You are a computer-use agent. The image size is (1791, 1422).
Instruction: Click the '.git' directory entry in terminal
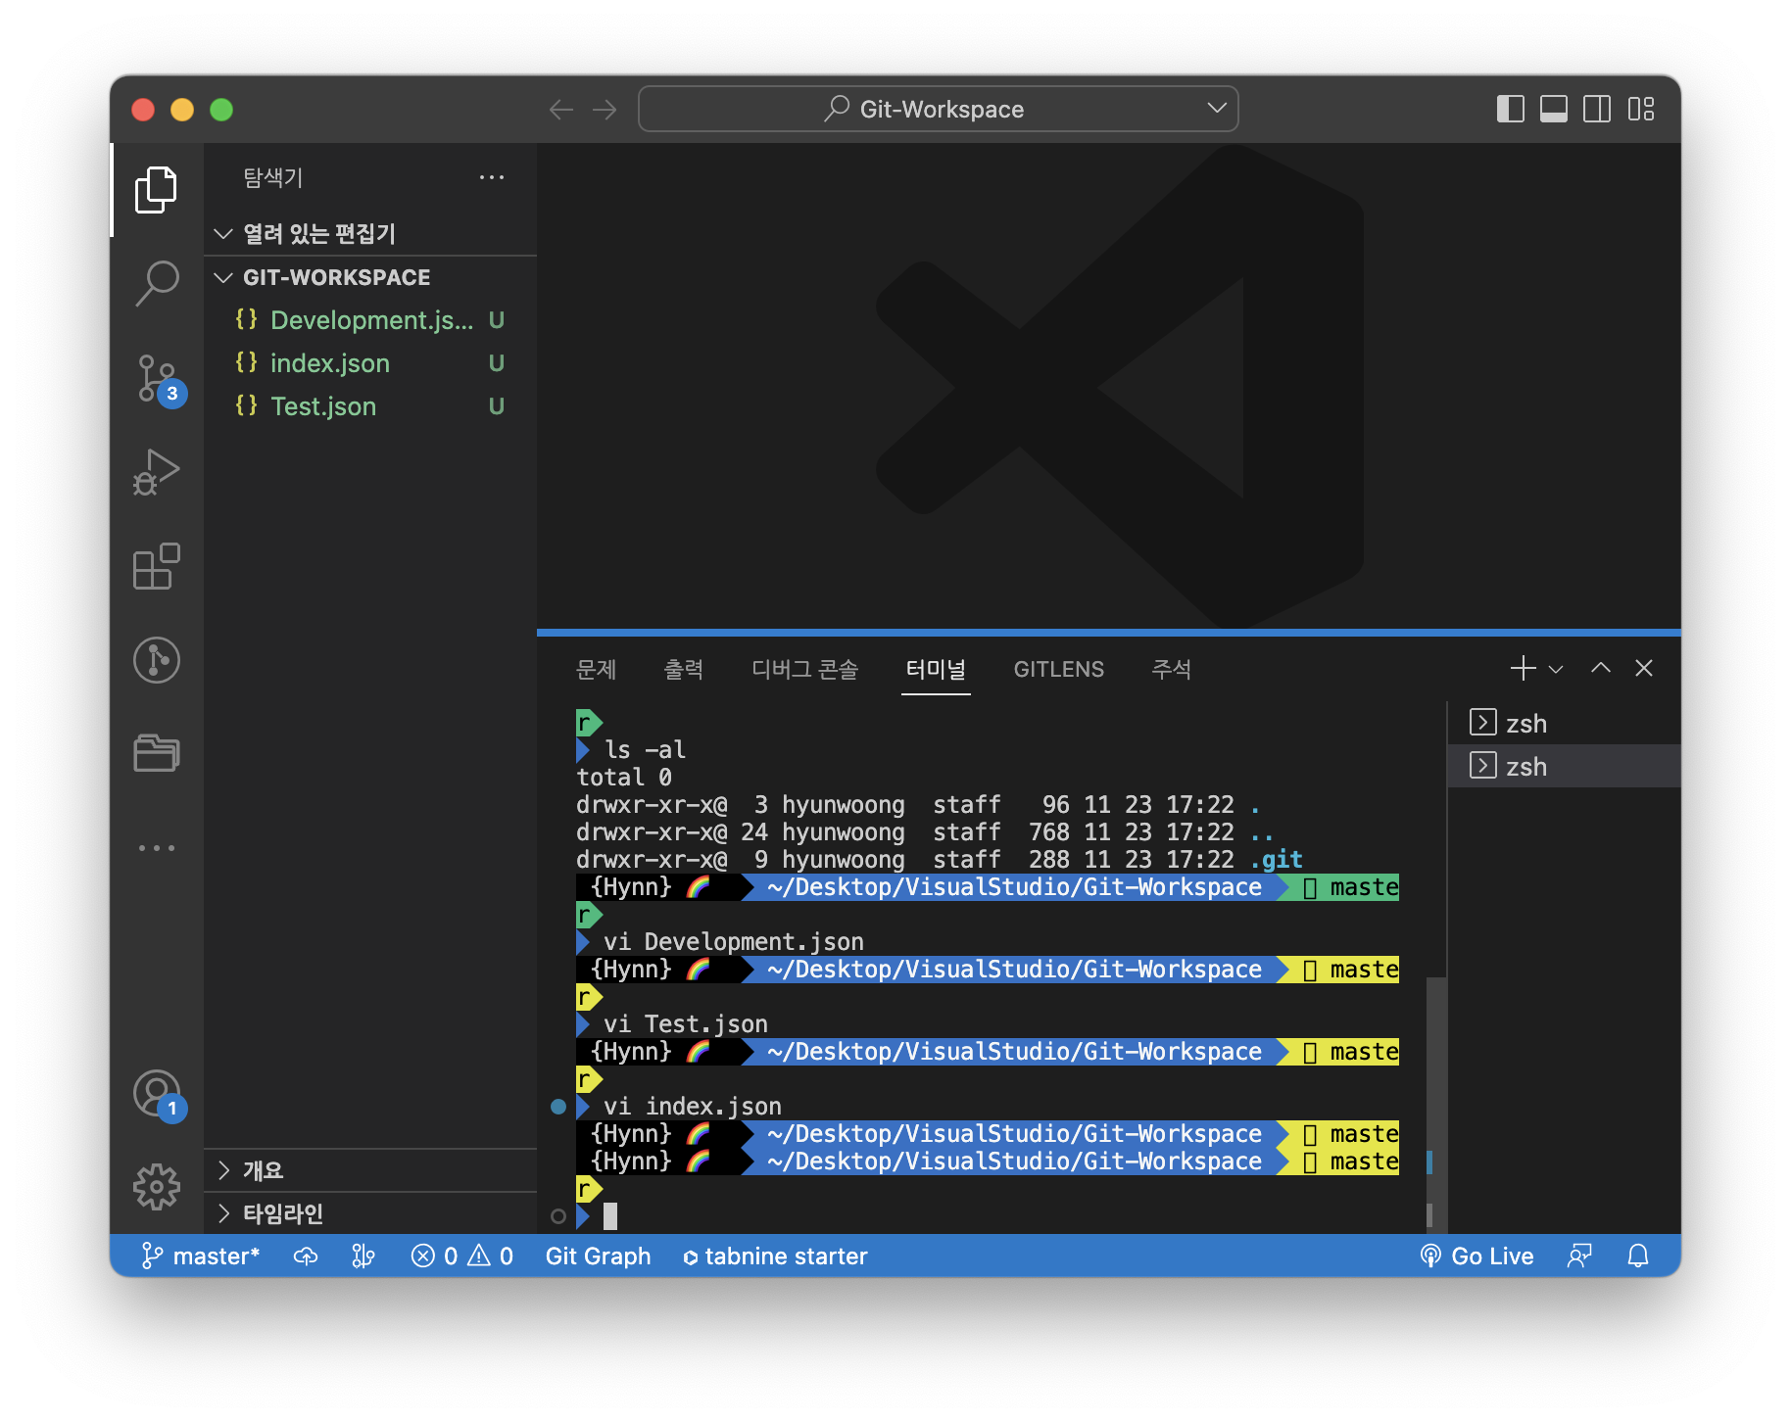click(x=1276, y=860)
